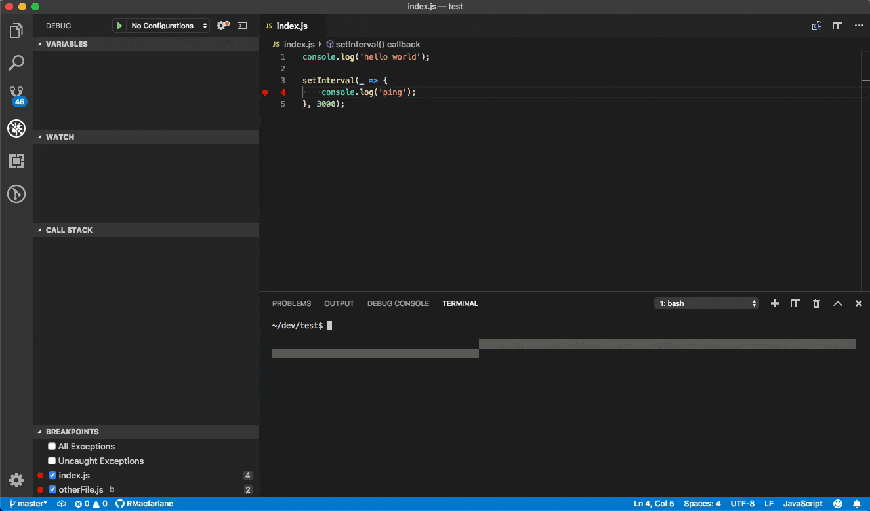This screenshot has width=870, height=511.
Task: Kill the terminal using the trash icon
Action: pos(816,303)
